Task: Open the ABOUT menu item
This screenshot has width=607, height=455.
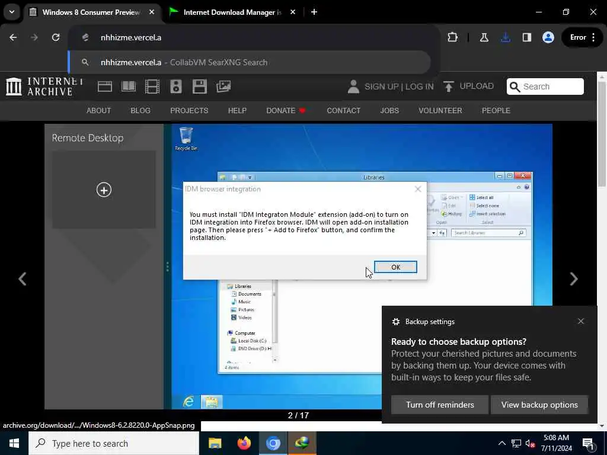Action: (99, 111)
